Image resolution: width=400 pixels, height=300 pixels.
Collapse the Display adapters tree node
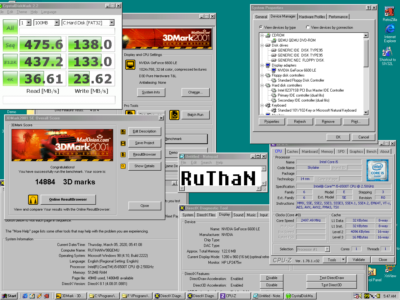262,65
